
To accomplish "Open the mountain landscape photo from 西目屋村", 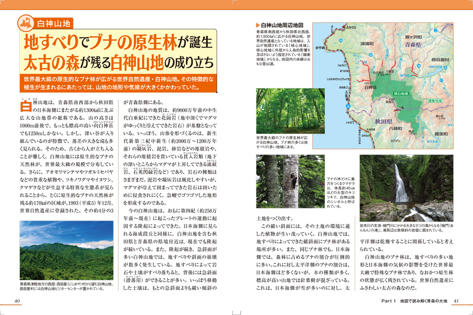I will pos(67,250).
